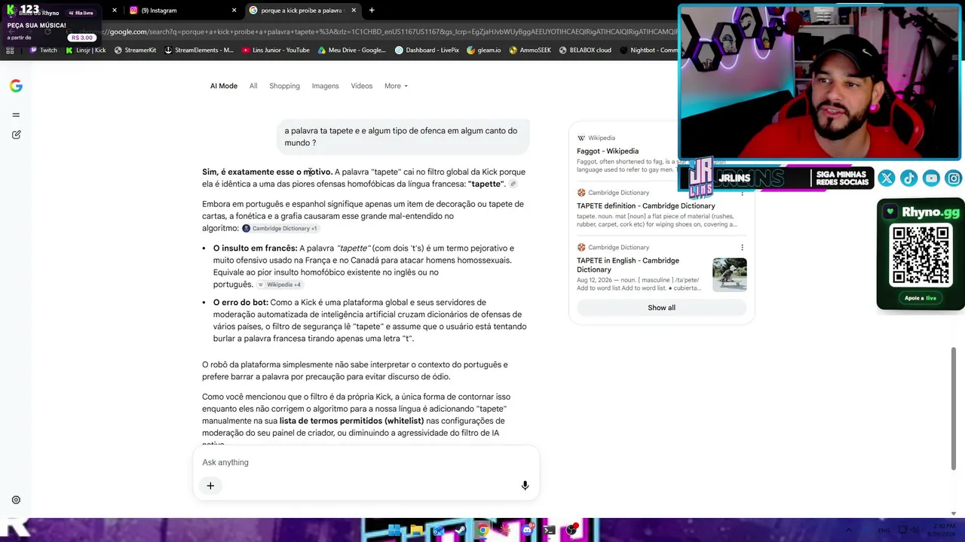Open the BELABOX cloud bookmark

tap(585, 50)
